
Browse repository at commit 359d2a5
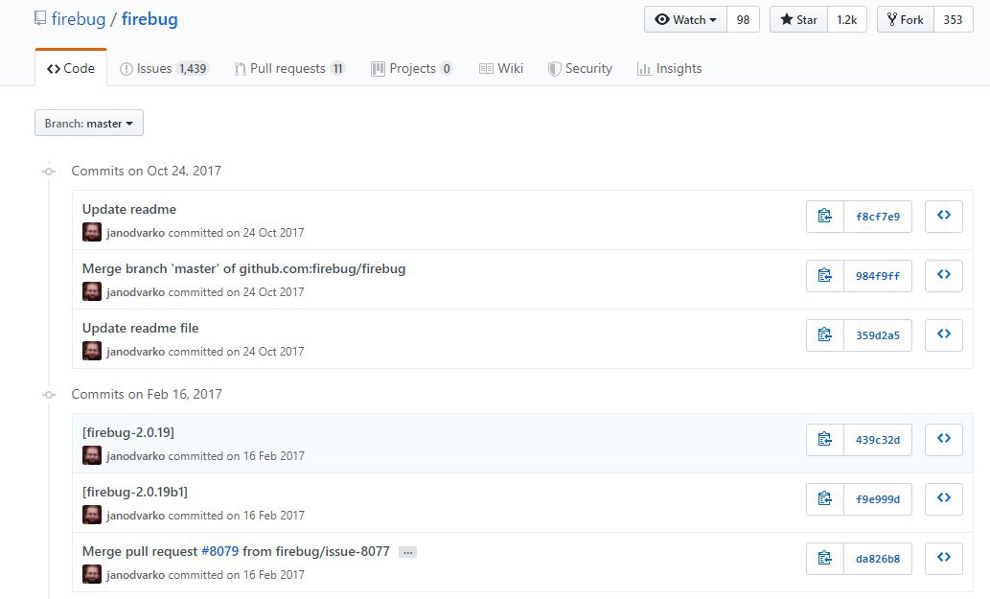944,335
